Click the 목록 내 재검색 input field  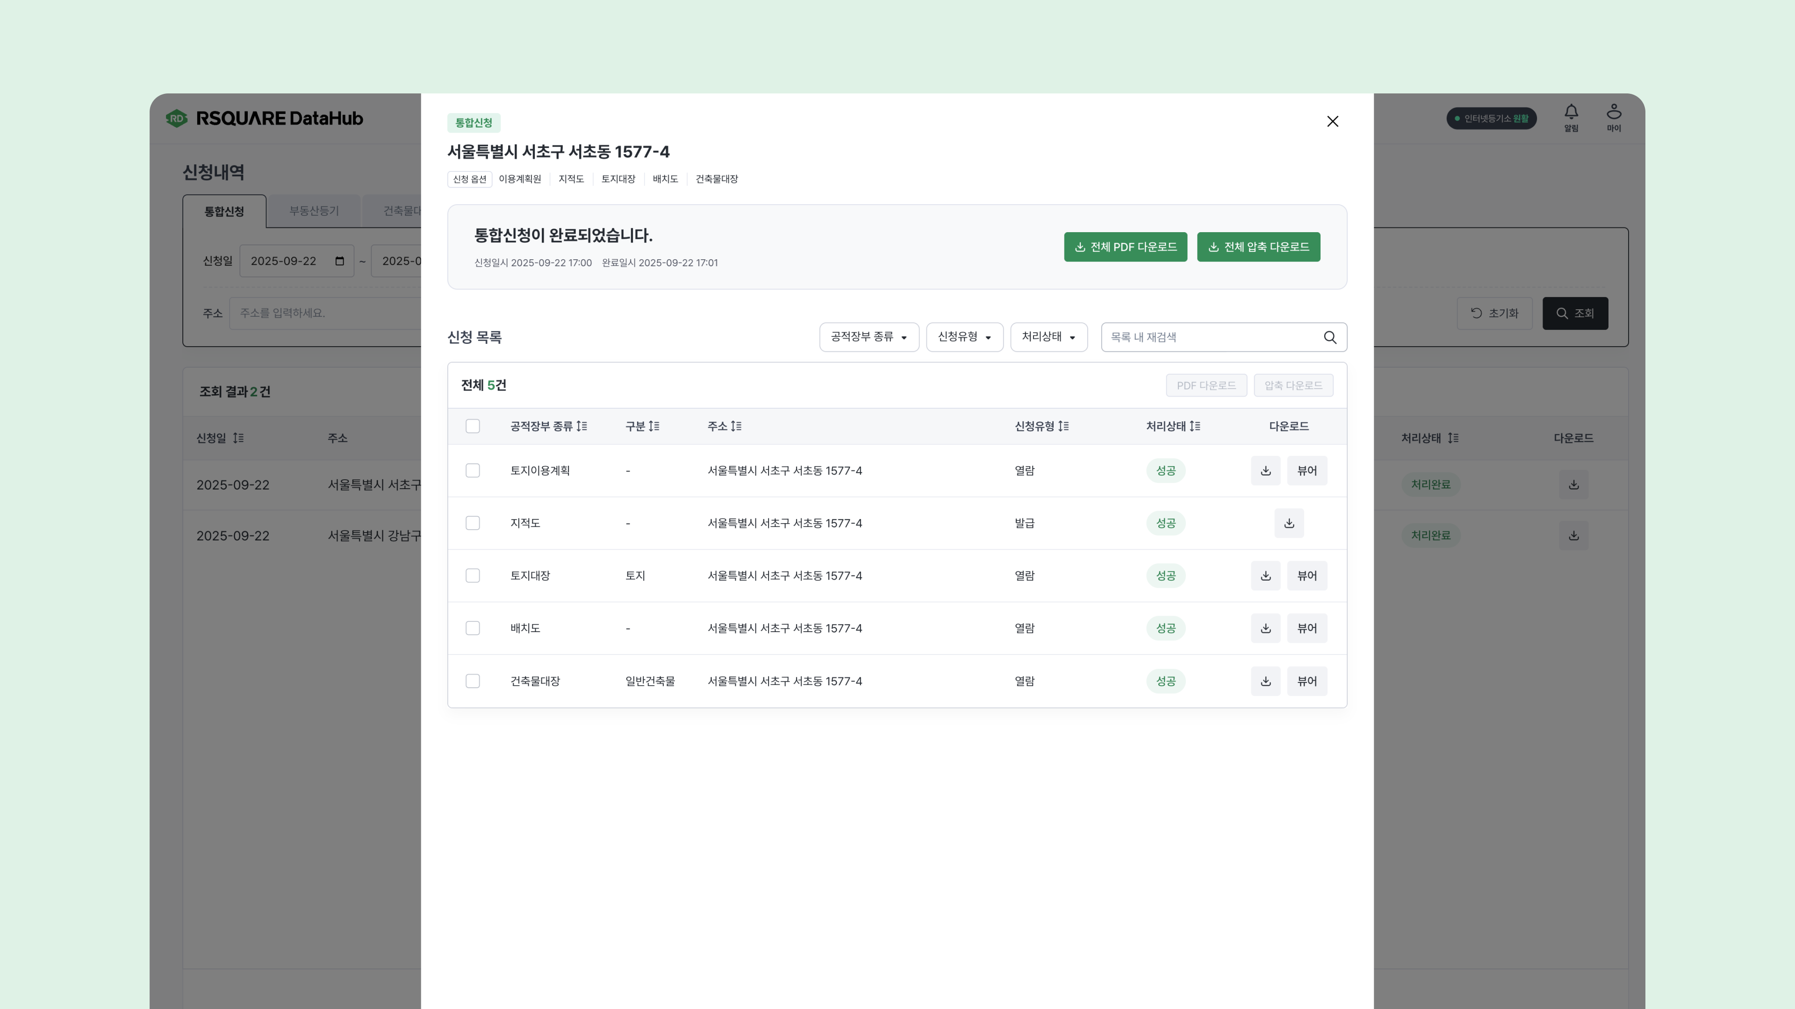point(1211,337)
